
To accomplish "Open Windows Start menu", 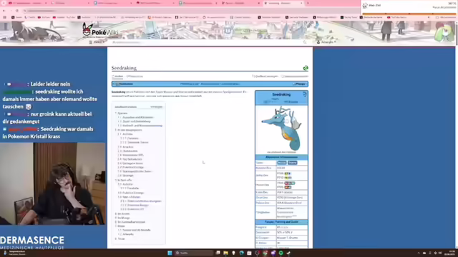I will [x=170, y=253].
